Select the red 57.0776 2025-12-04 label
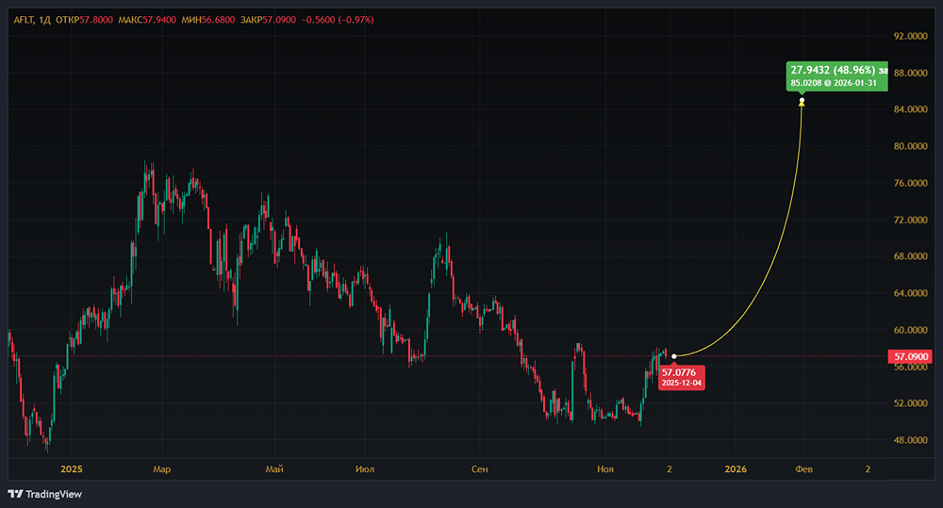The height and width of the screenshot is (508, 943). pos(682,377)
